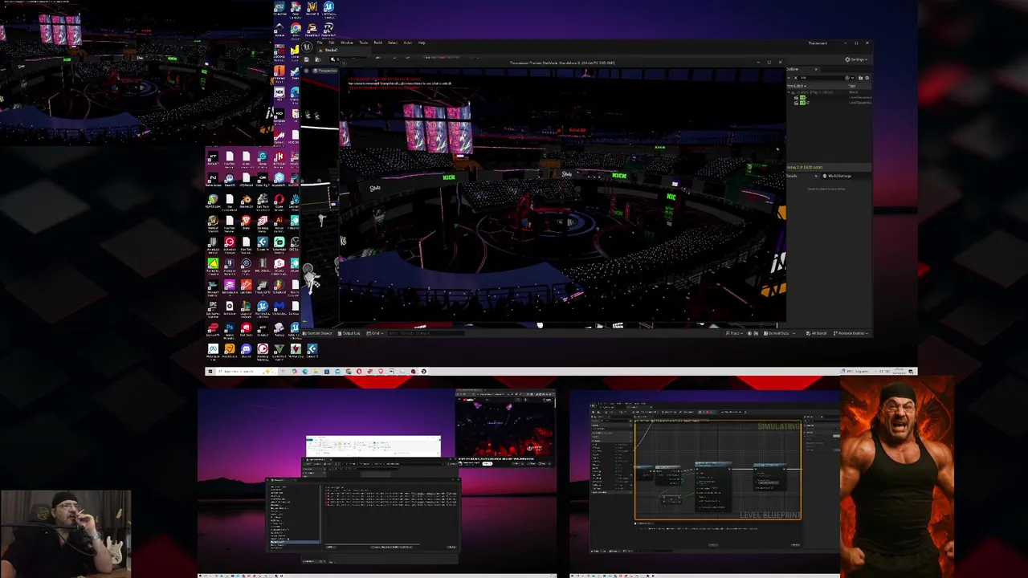Click the All Saved status button
This screenshot has height=578, width=1028.
tap(816, 333)
